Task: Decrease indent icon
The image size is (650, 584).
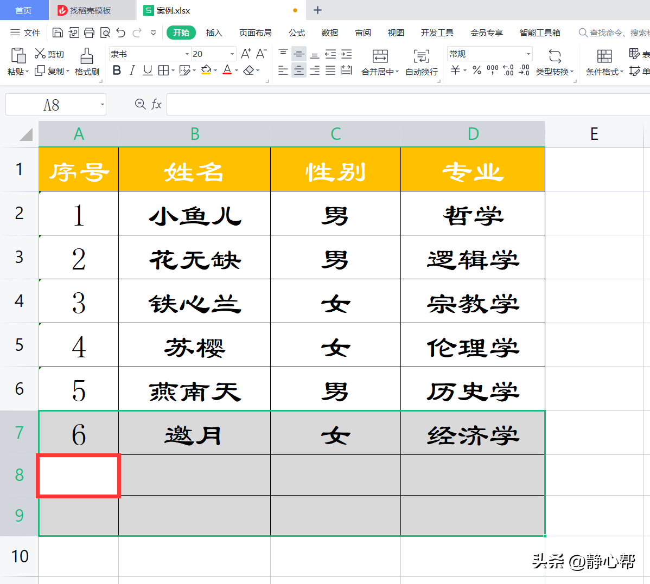Action: (x=330, y=54)
